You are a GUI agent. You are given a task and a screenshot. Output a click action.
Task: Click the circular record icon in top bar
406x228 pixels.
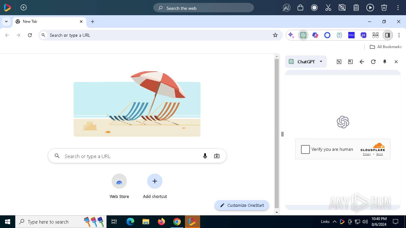[314, 8]
